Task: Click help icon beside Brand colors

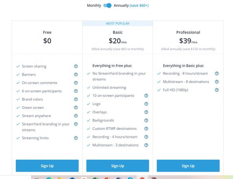Action: point(76,99)
